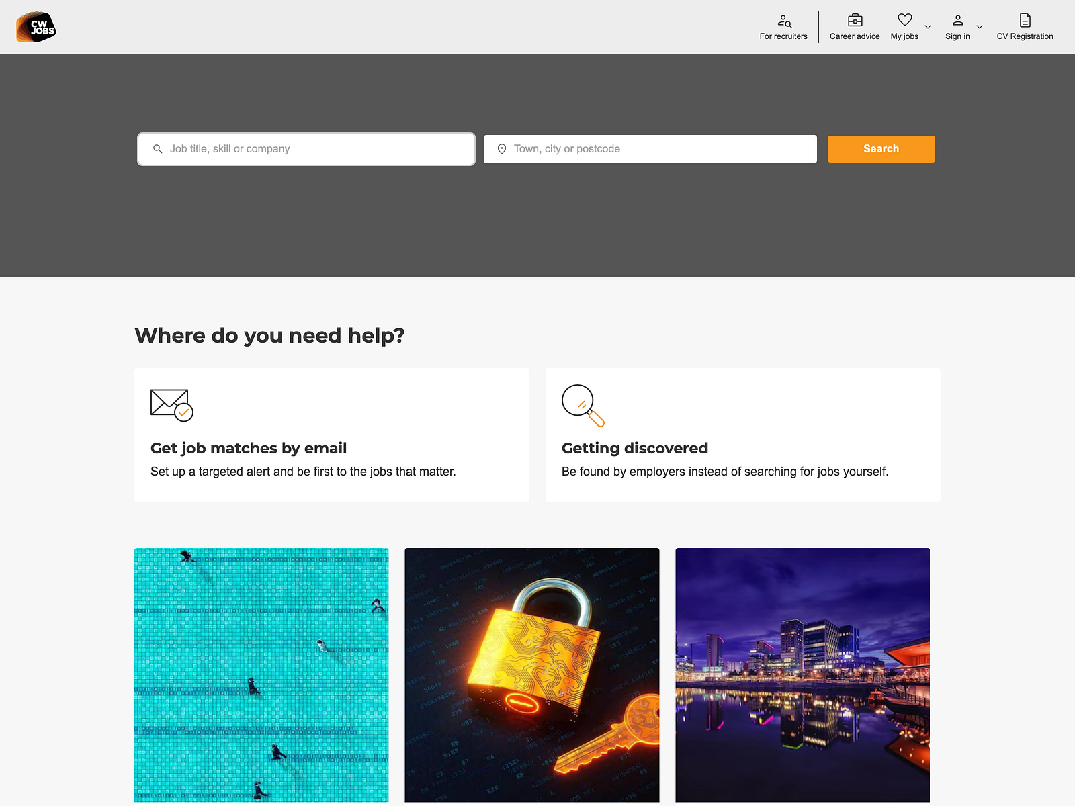Click the CV Registration document icon
Viewport: 1075px width, 806px height.
pyautogui.click(x=1025, y=19)
